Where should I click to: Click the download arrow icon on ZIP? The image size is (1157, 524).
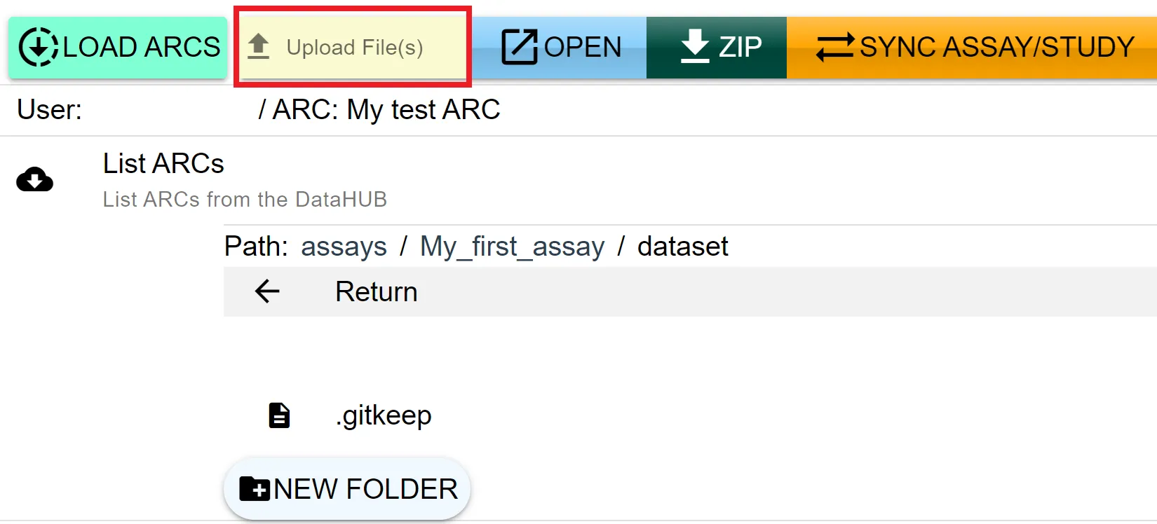tap(695, 46)
